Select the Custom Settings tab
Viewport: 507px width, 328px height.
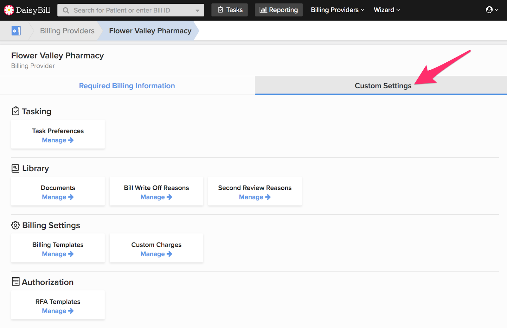(x=381, y=85)
